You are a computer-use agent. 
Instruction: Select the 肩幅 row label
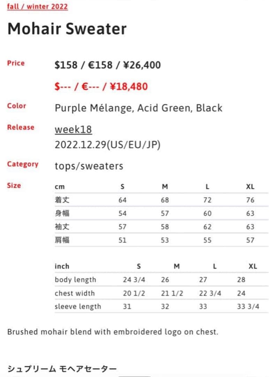click(x=62, y=240)
